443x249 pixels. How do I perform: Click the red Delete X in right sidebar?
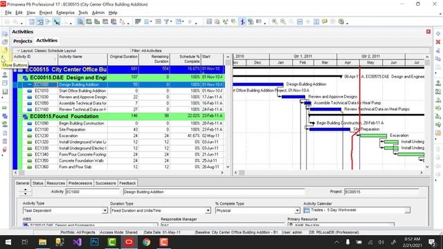[438, 42]
